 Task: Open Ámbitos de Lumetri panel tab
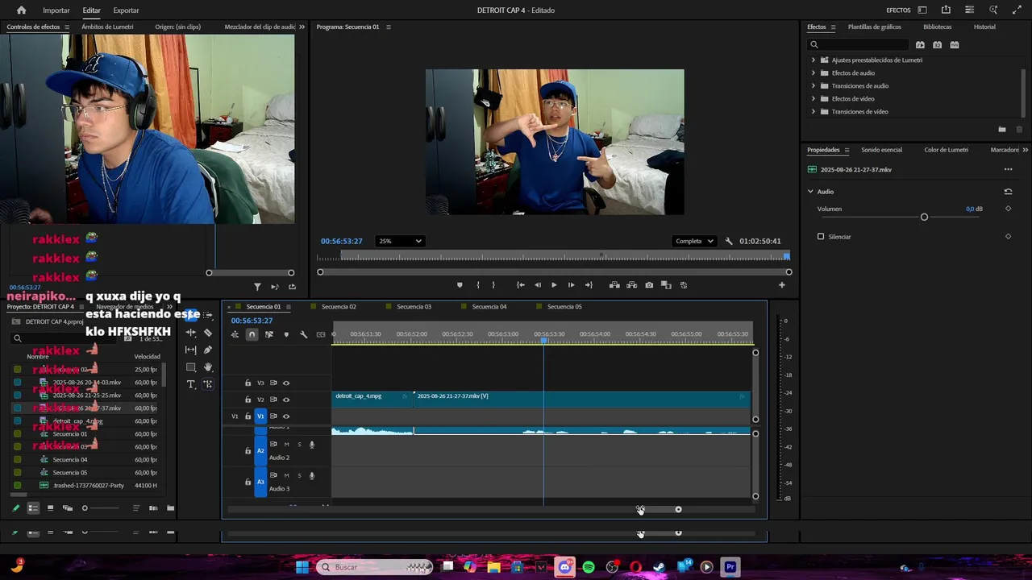click(107, 27)
